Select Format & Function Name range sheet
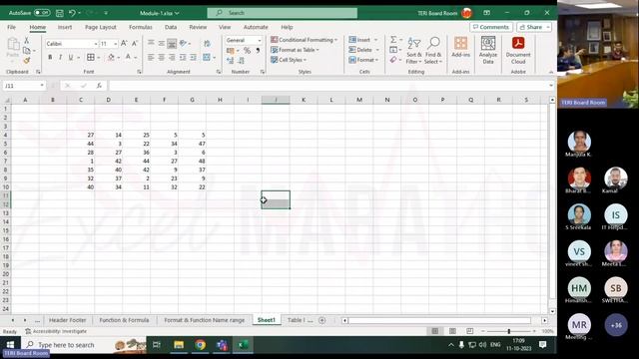The width and height of the screenshot is (639, 359). coord(204,320)
